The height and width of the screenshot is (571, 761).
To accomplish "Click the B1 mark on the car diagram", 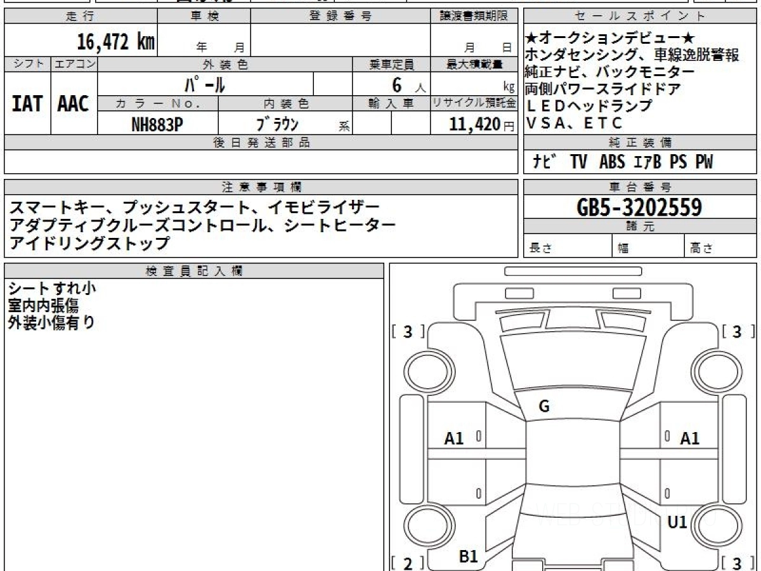I will (468, 557).
